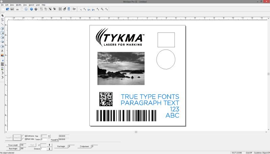Image resolution: width=270 pixels, height=154 pixels.
Task: Open the Draw menu
Action: pos(12,5)
